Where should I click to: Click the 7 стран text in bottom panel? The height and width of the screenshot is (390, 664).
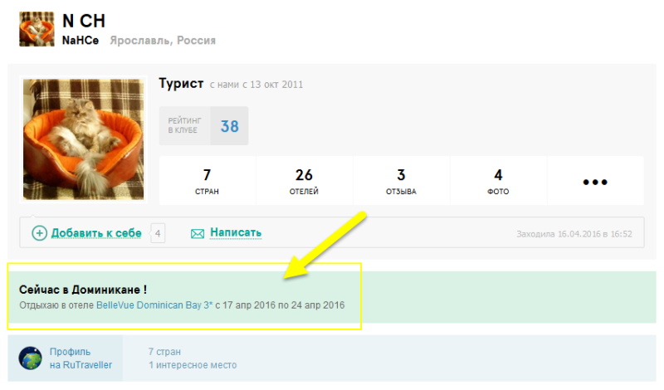tap(164, 352)
